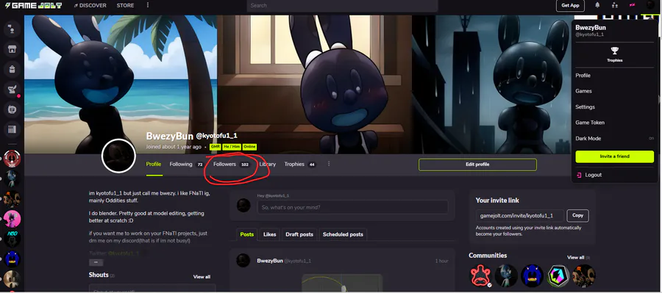Open the Trophies icon in account menu

614,54
